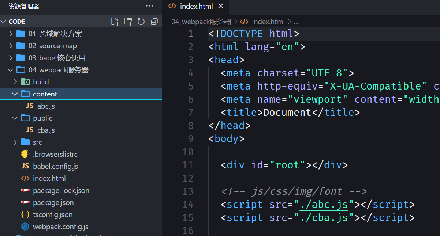Follow the ./cba.js script link

[x=324, y=218]
